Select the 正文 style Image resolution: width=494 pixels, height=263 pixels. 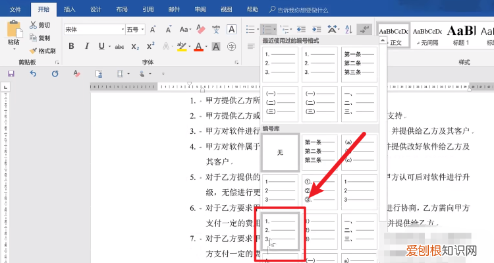pyautogui.click(x=393, y=36)
